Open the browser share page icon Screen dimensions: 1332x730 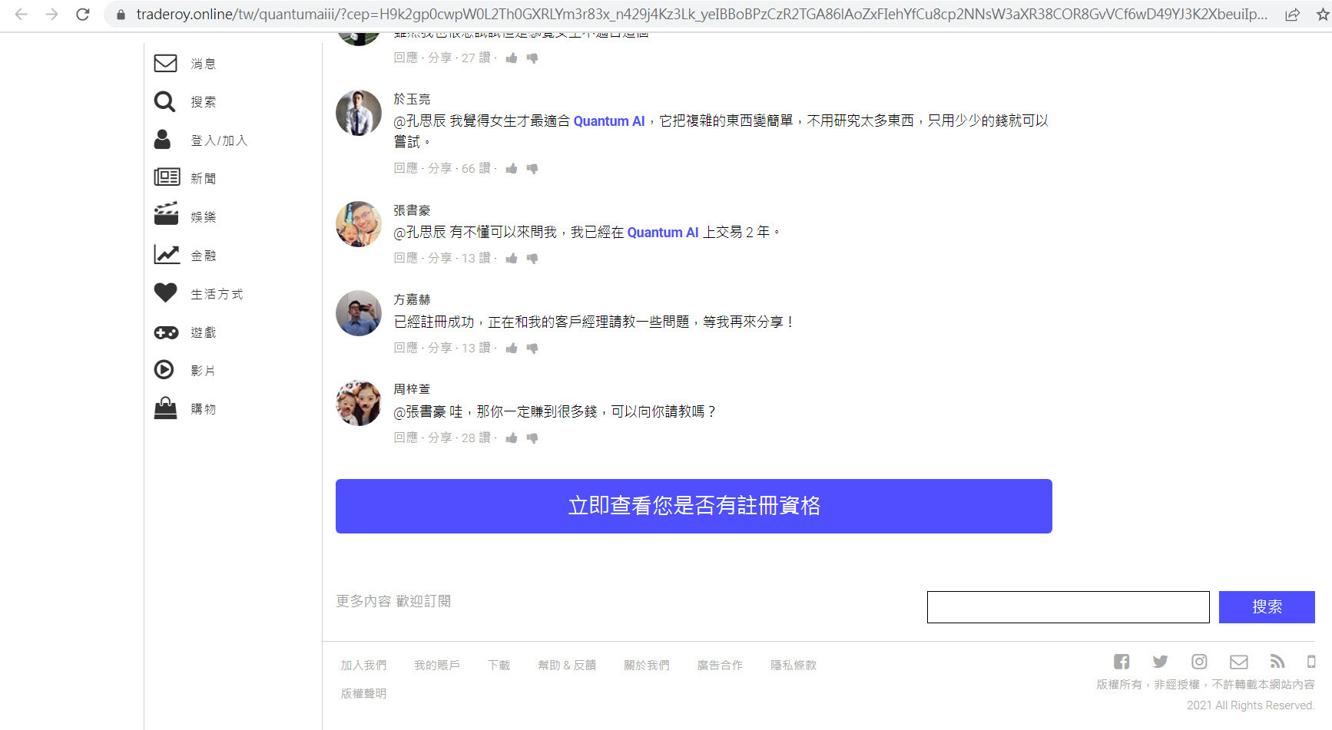(x=1293, y=15)
